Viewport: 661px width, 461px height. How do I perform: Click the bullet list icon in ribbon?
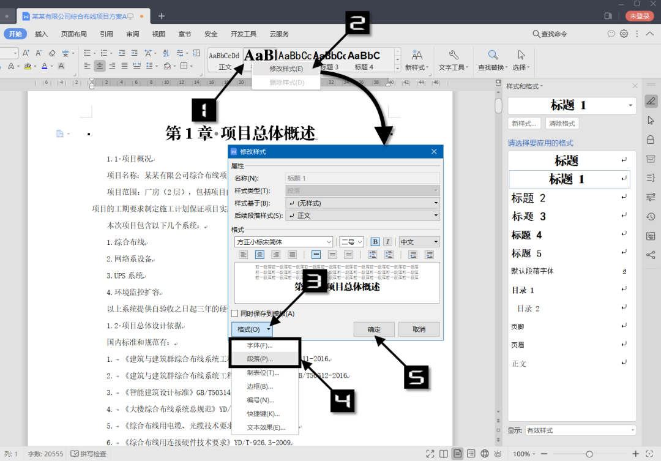click(88, 53)
